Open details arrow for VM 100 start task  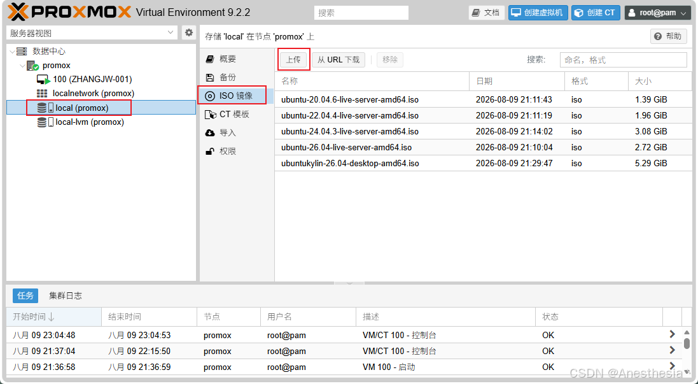[672, 367]
